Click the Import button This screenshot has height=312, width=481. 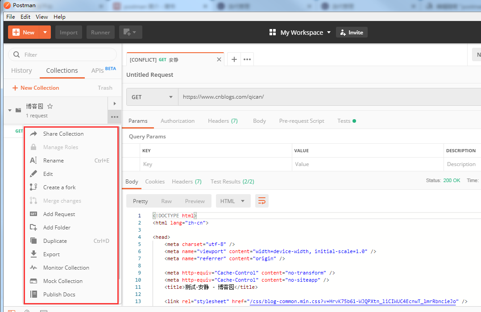69,32
